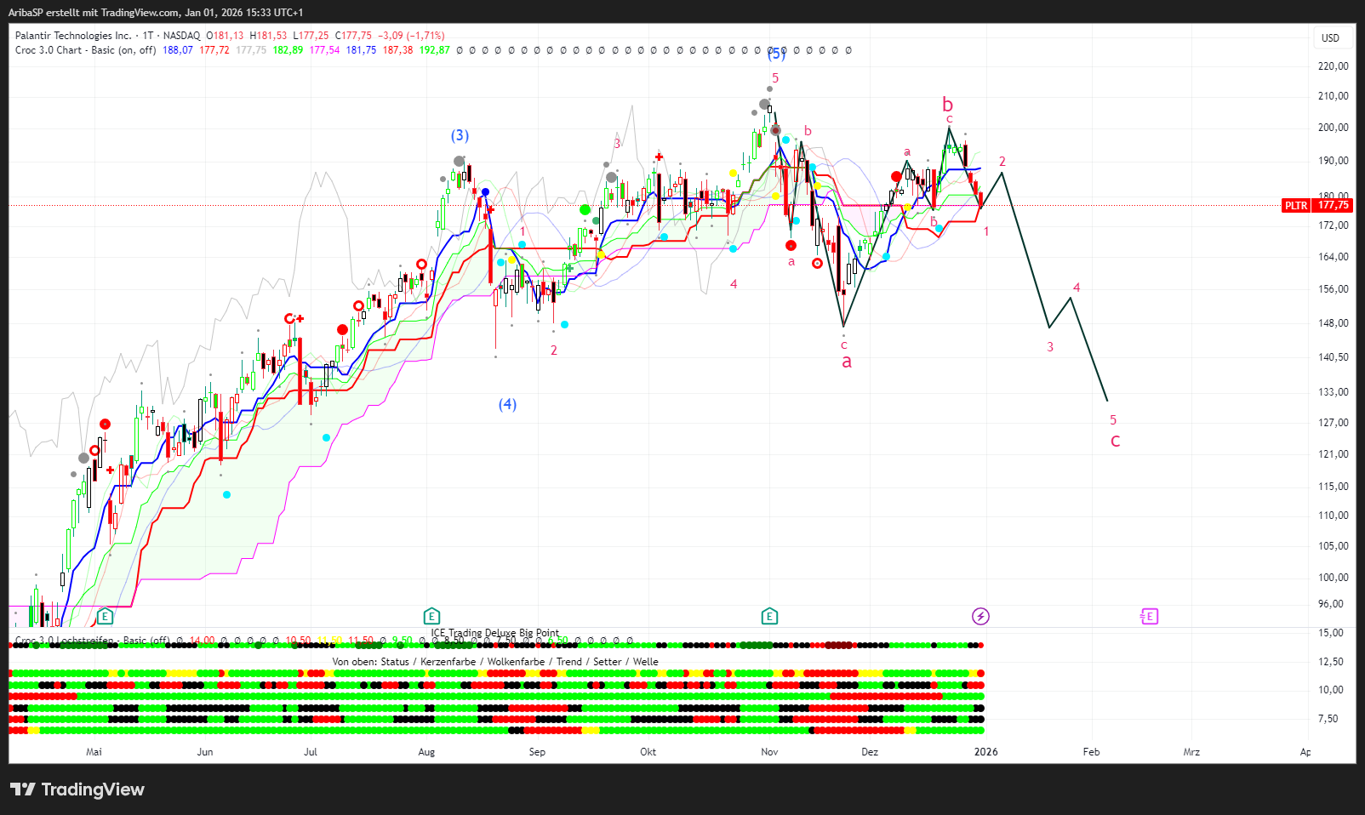Click the red 177,75 current price label

pos(1334,205)
